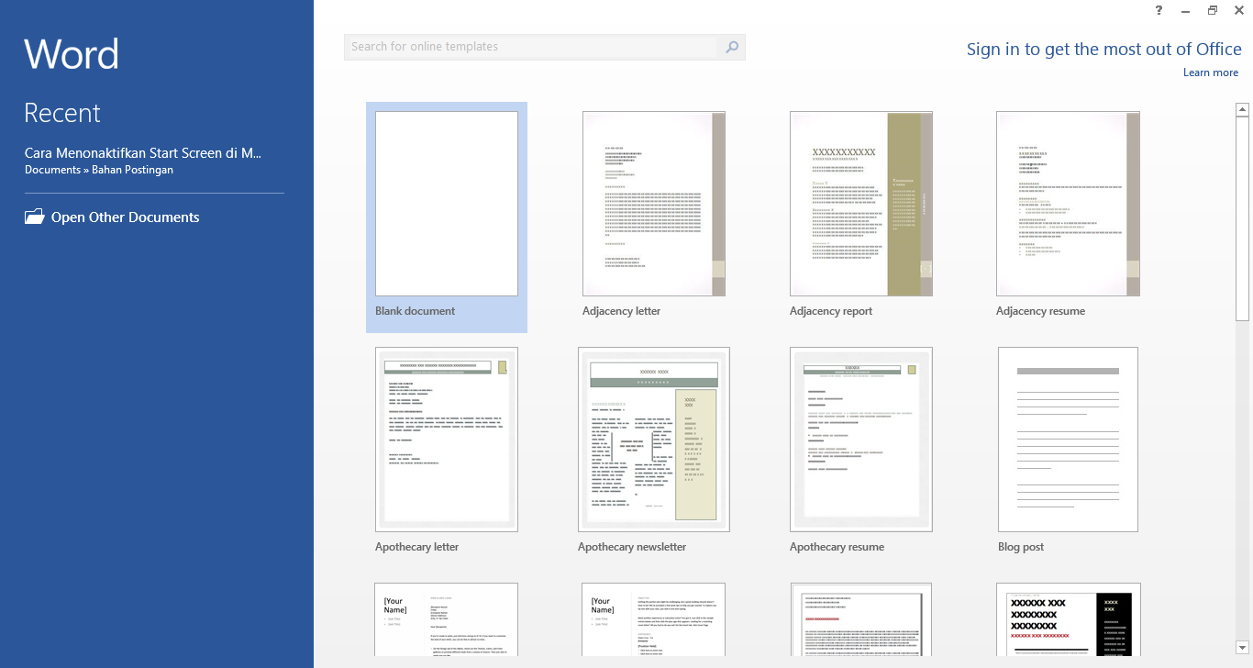
Task: Click the folder icon beside Open Other Documents
Action: pyautogui.click(x=34, y=217)
